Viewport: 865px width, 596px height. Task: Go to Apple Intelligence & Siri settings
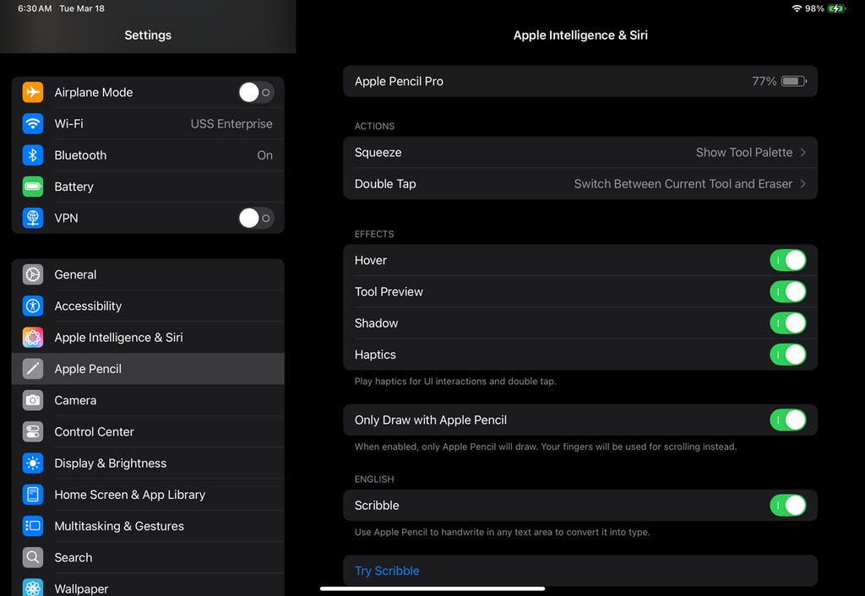point(148,338)
